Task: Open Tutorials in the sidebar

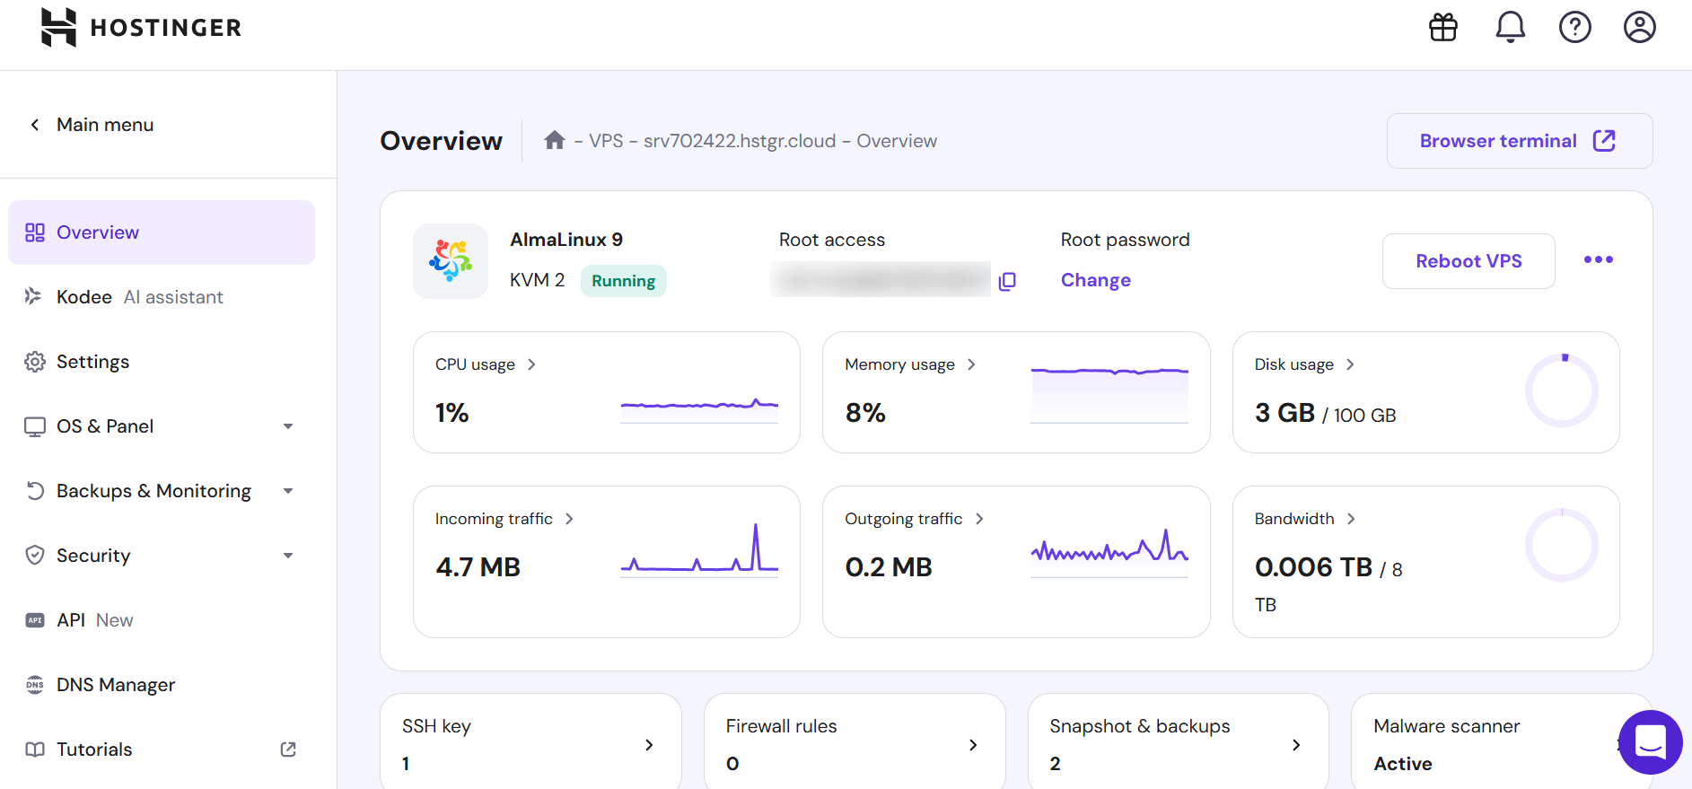Action: coord(162,750)
